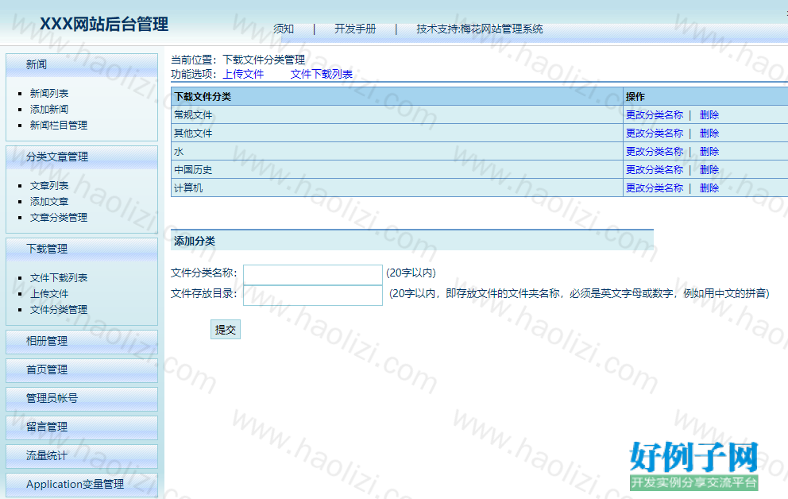Click the 添加分类 section heading

pos(195,242)
